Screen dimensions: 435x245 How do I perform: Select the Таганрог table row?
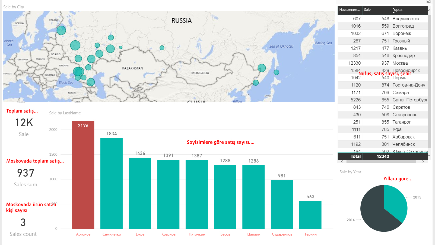(383, 122)
